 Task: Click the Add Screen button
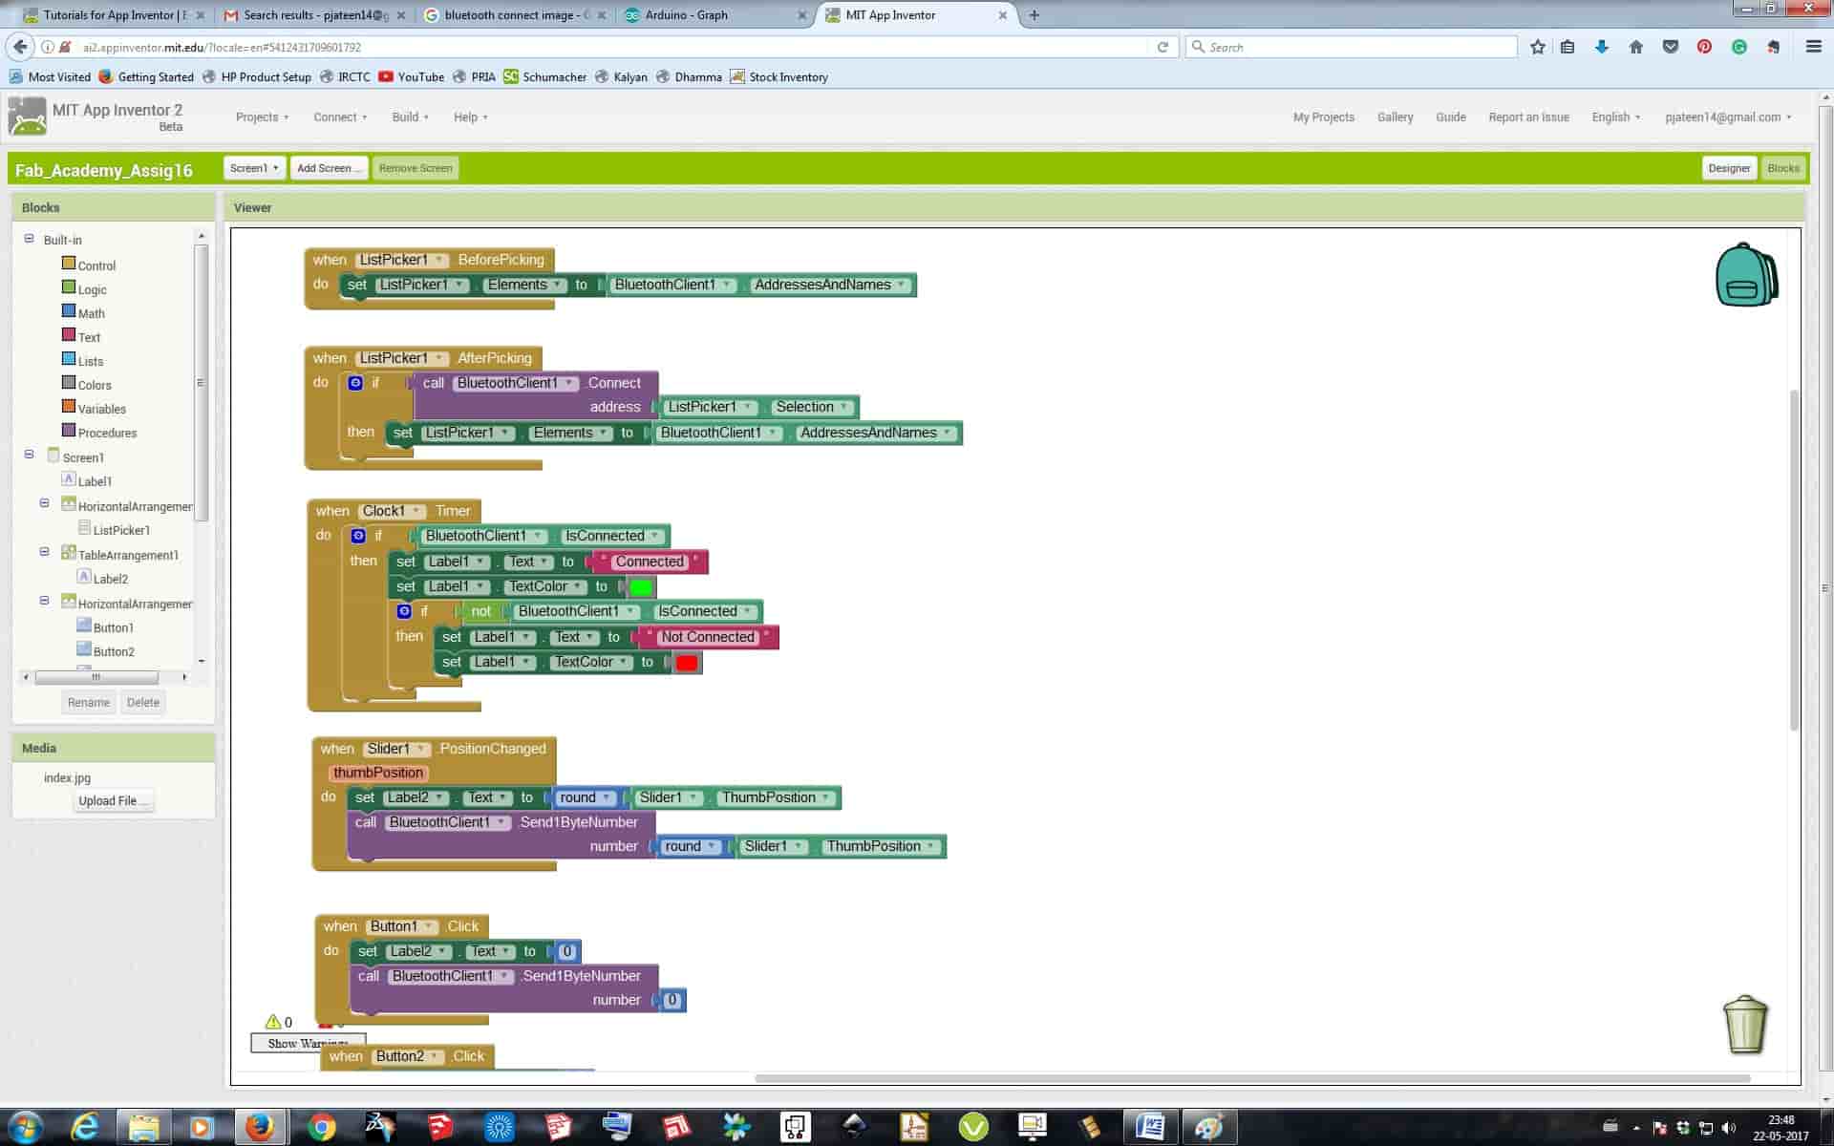pos(329,168)
